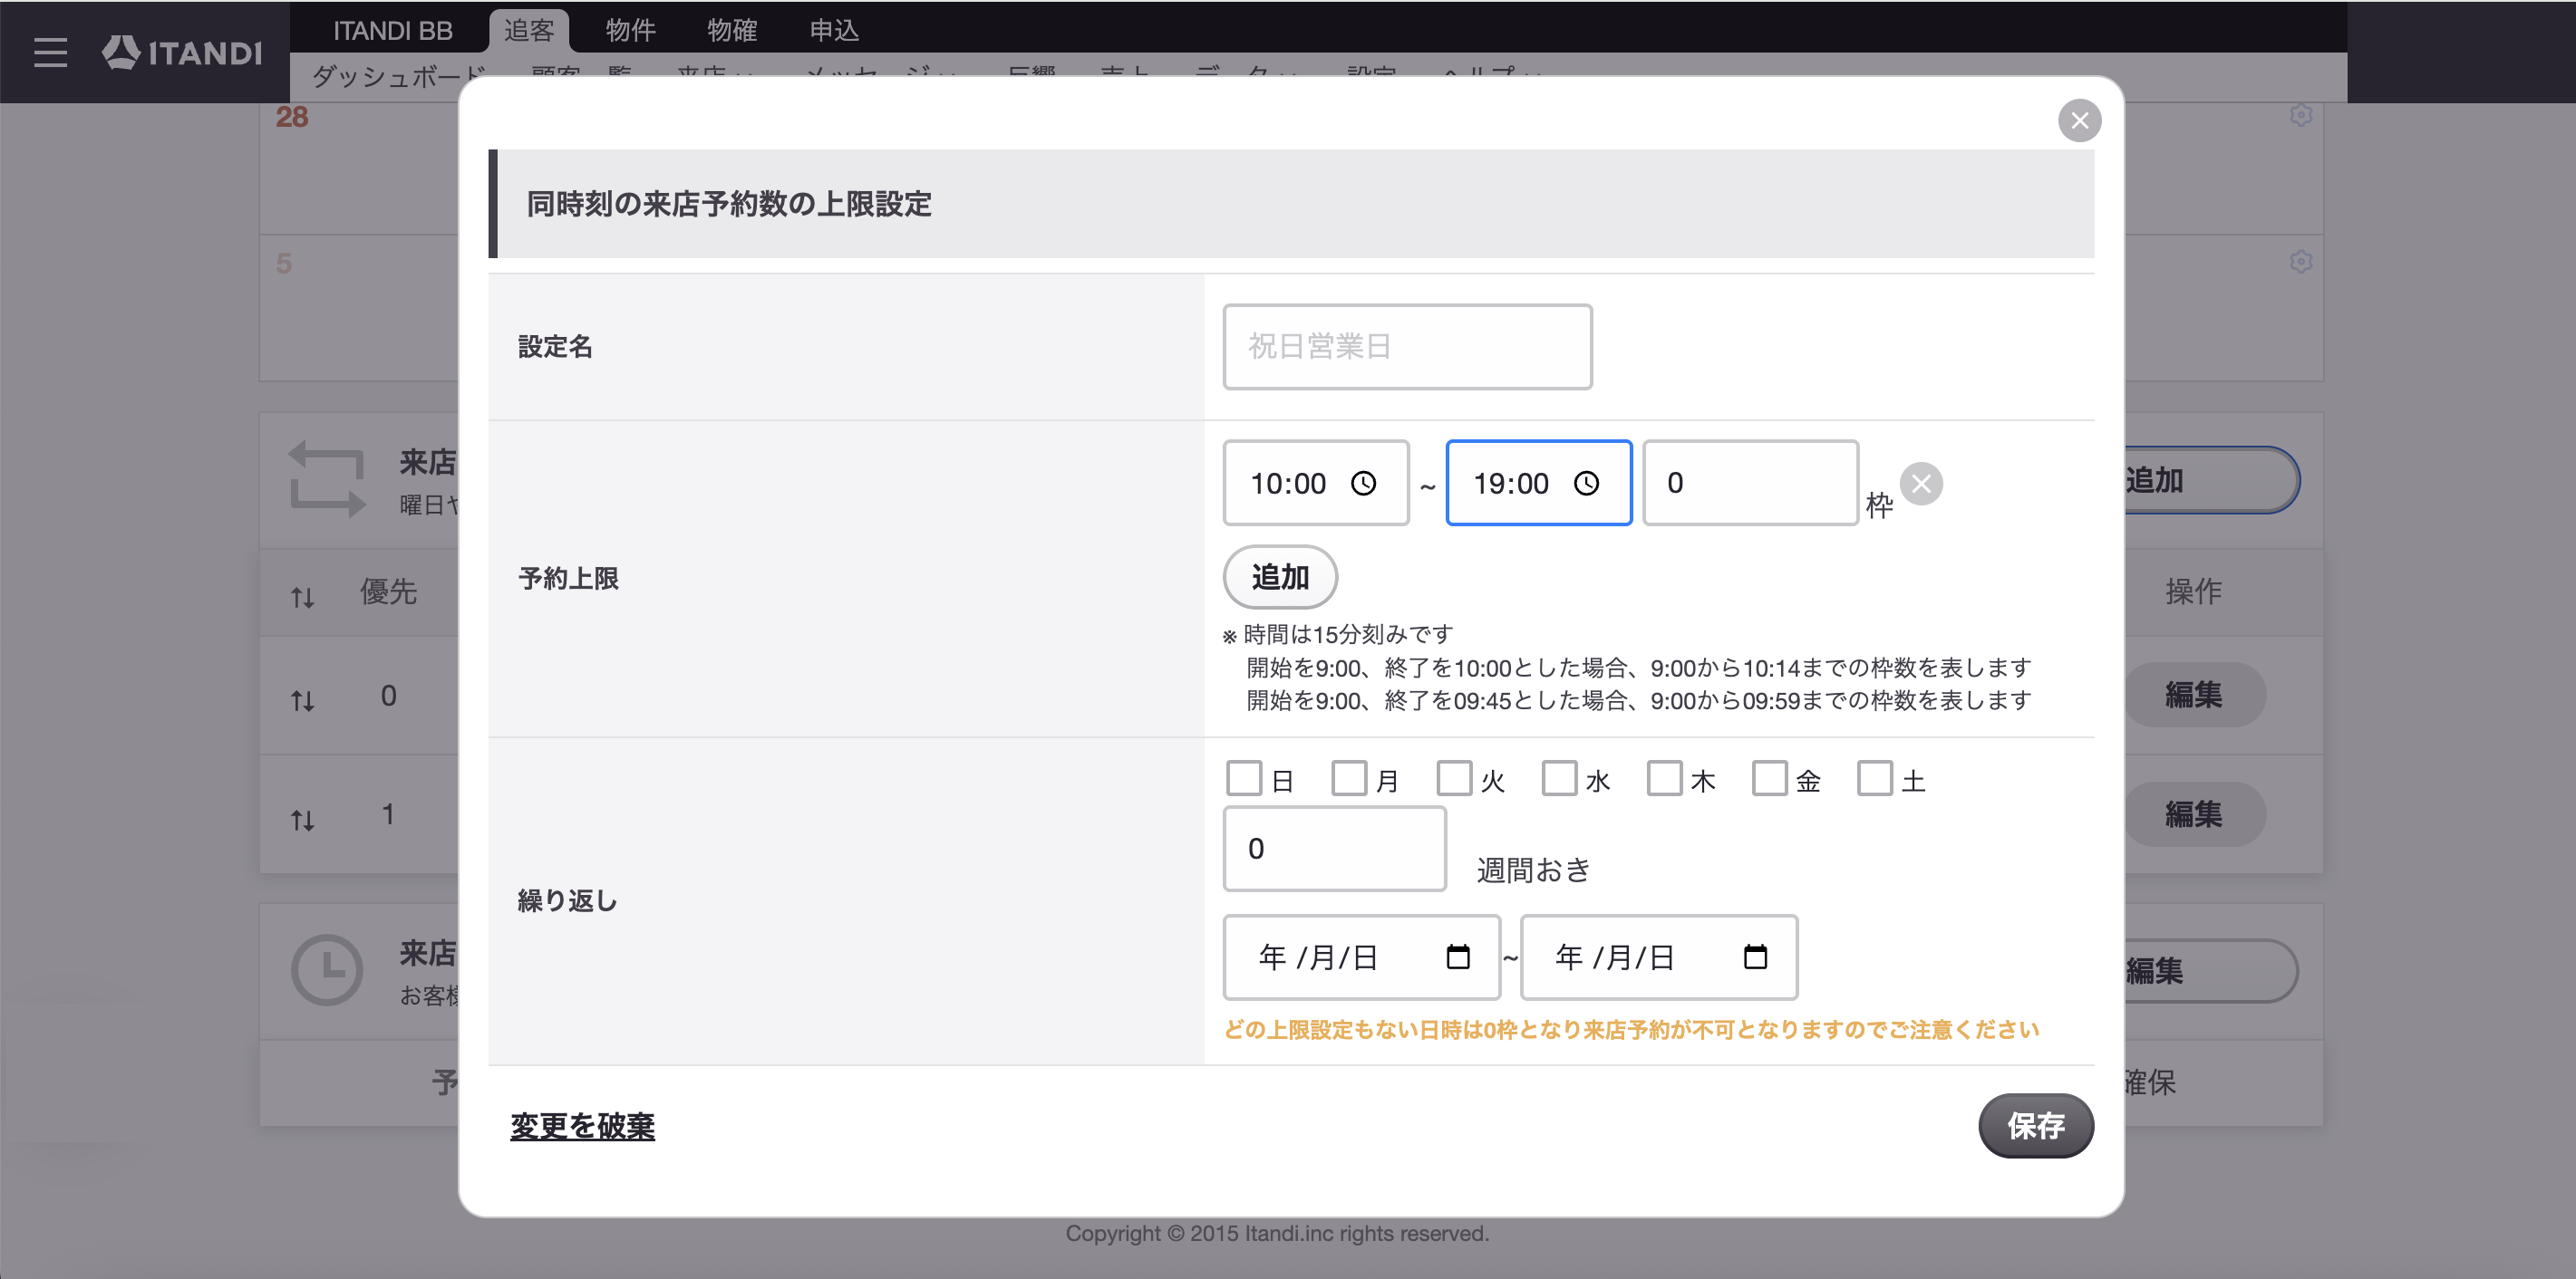Click the repeat arrows icon beside 来店
The width and height of the screenshot is (2576, 1279).
click(x=327, y=481)
